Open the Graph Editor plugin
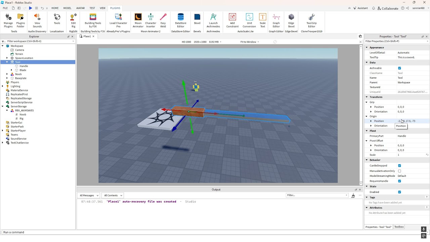The width and height of the screenshot is (430, 242). point(276,21)
